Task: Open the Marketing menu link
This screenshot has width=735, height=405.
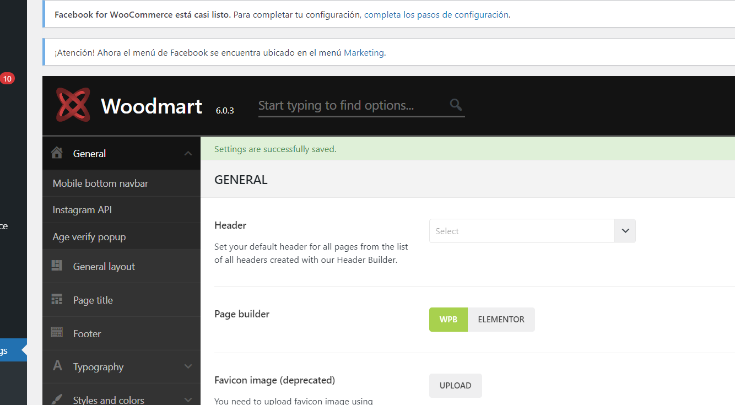Action: click(x=364, y=53)
